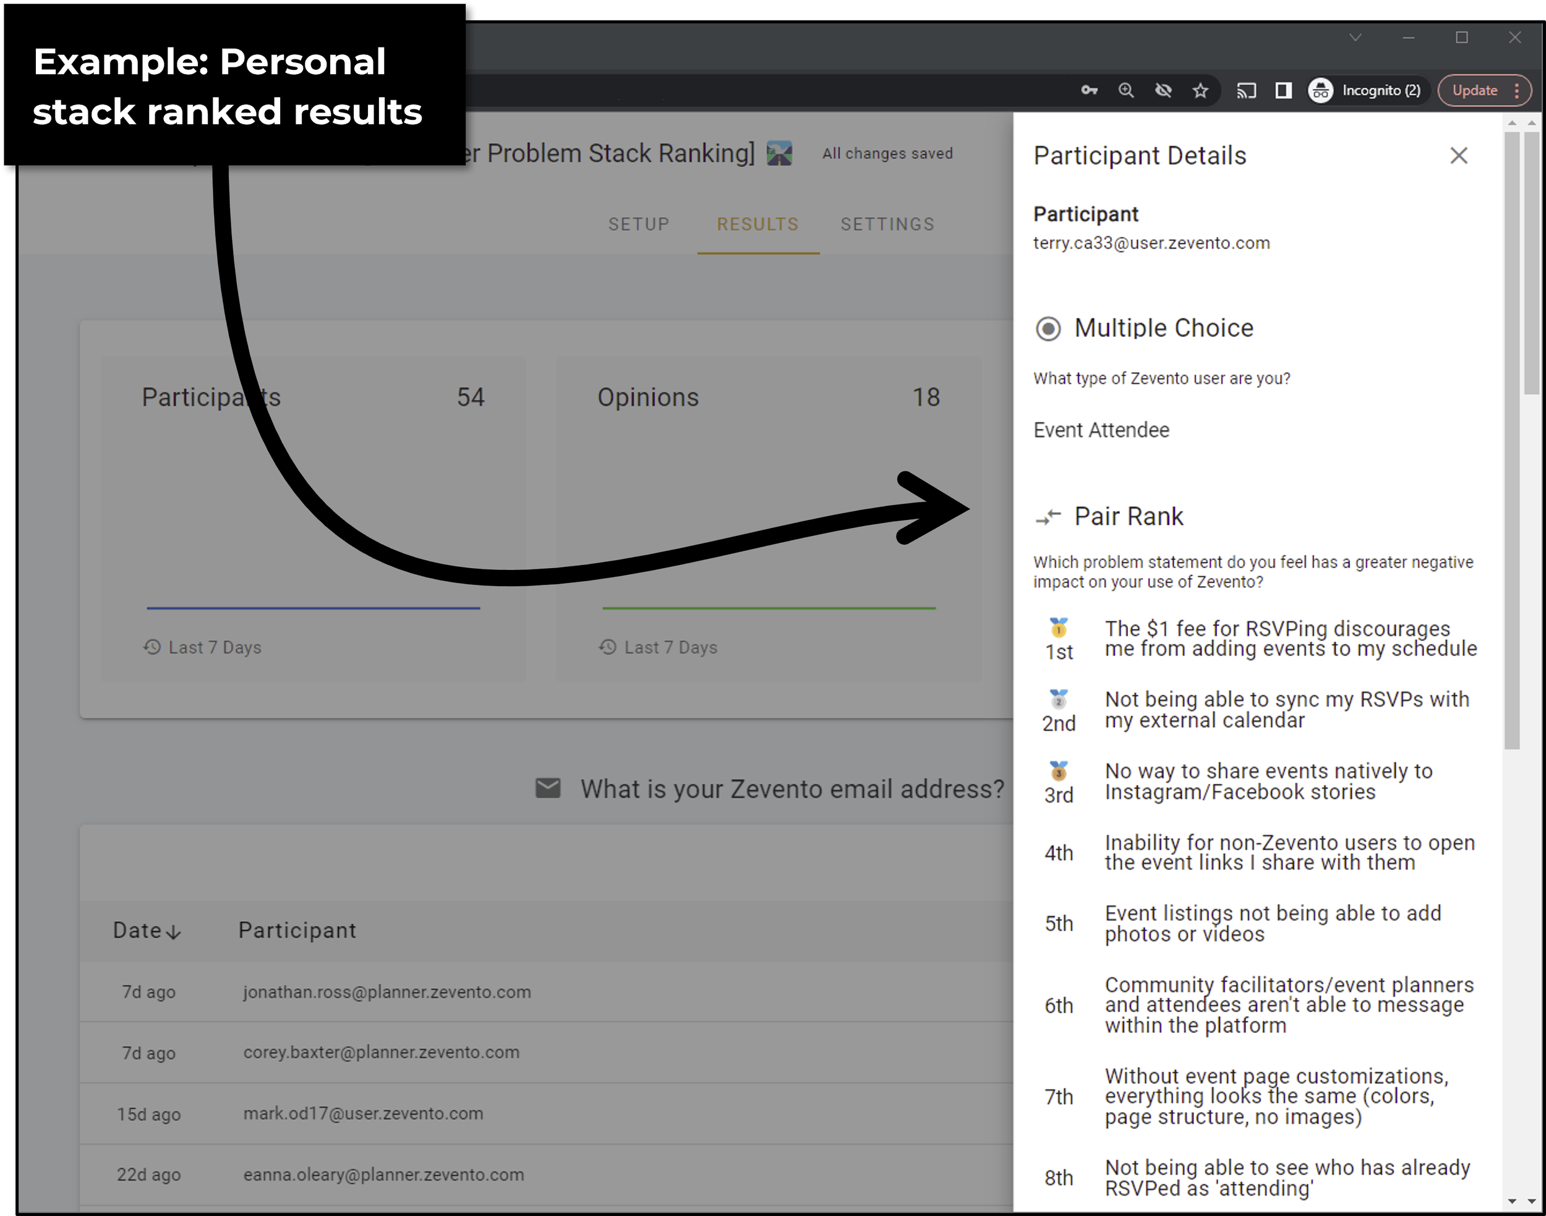
Task: Click the panel scrollbar up arrow
Action: point(1512,123)
